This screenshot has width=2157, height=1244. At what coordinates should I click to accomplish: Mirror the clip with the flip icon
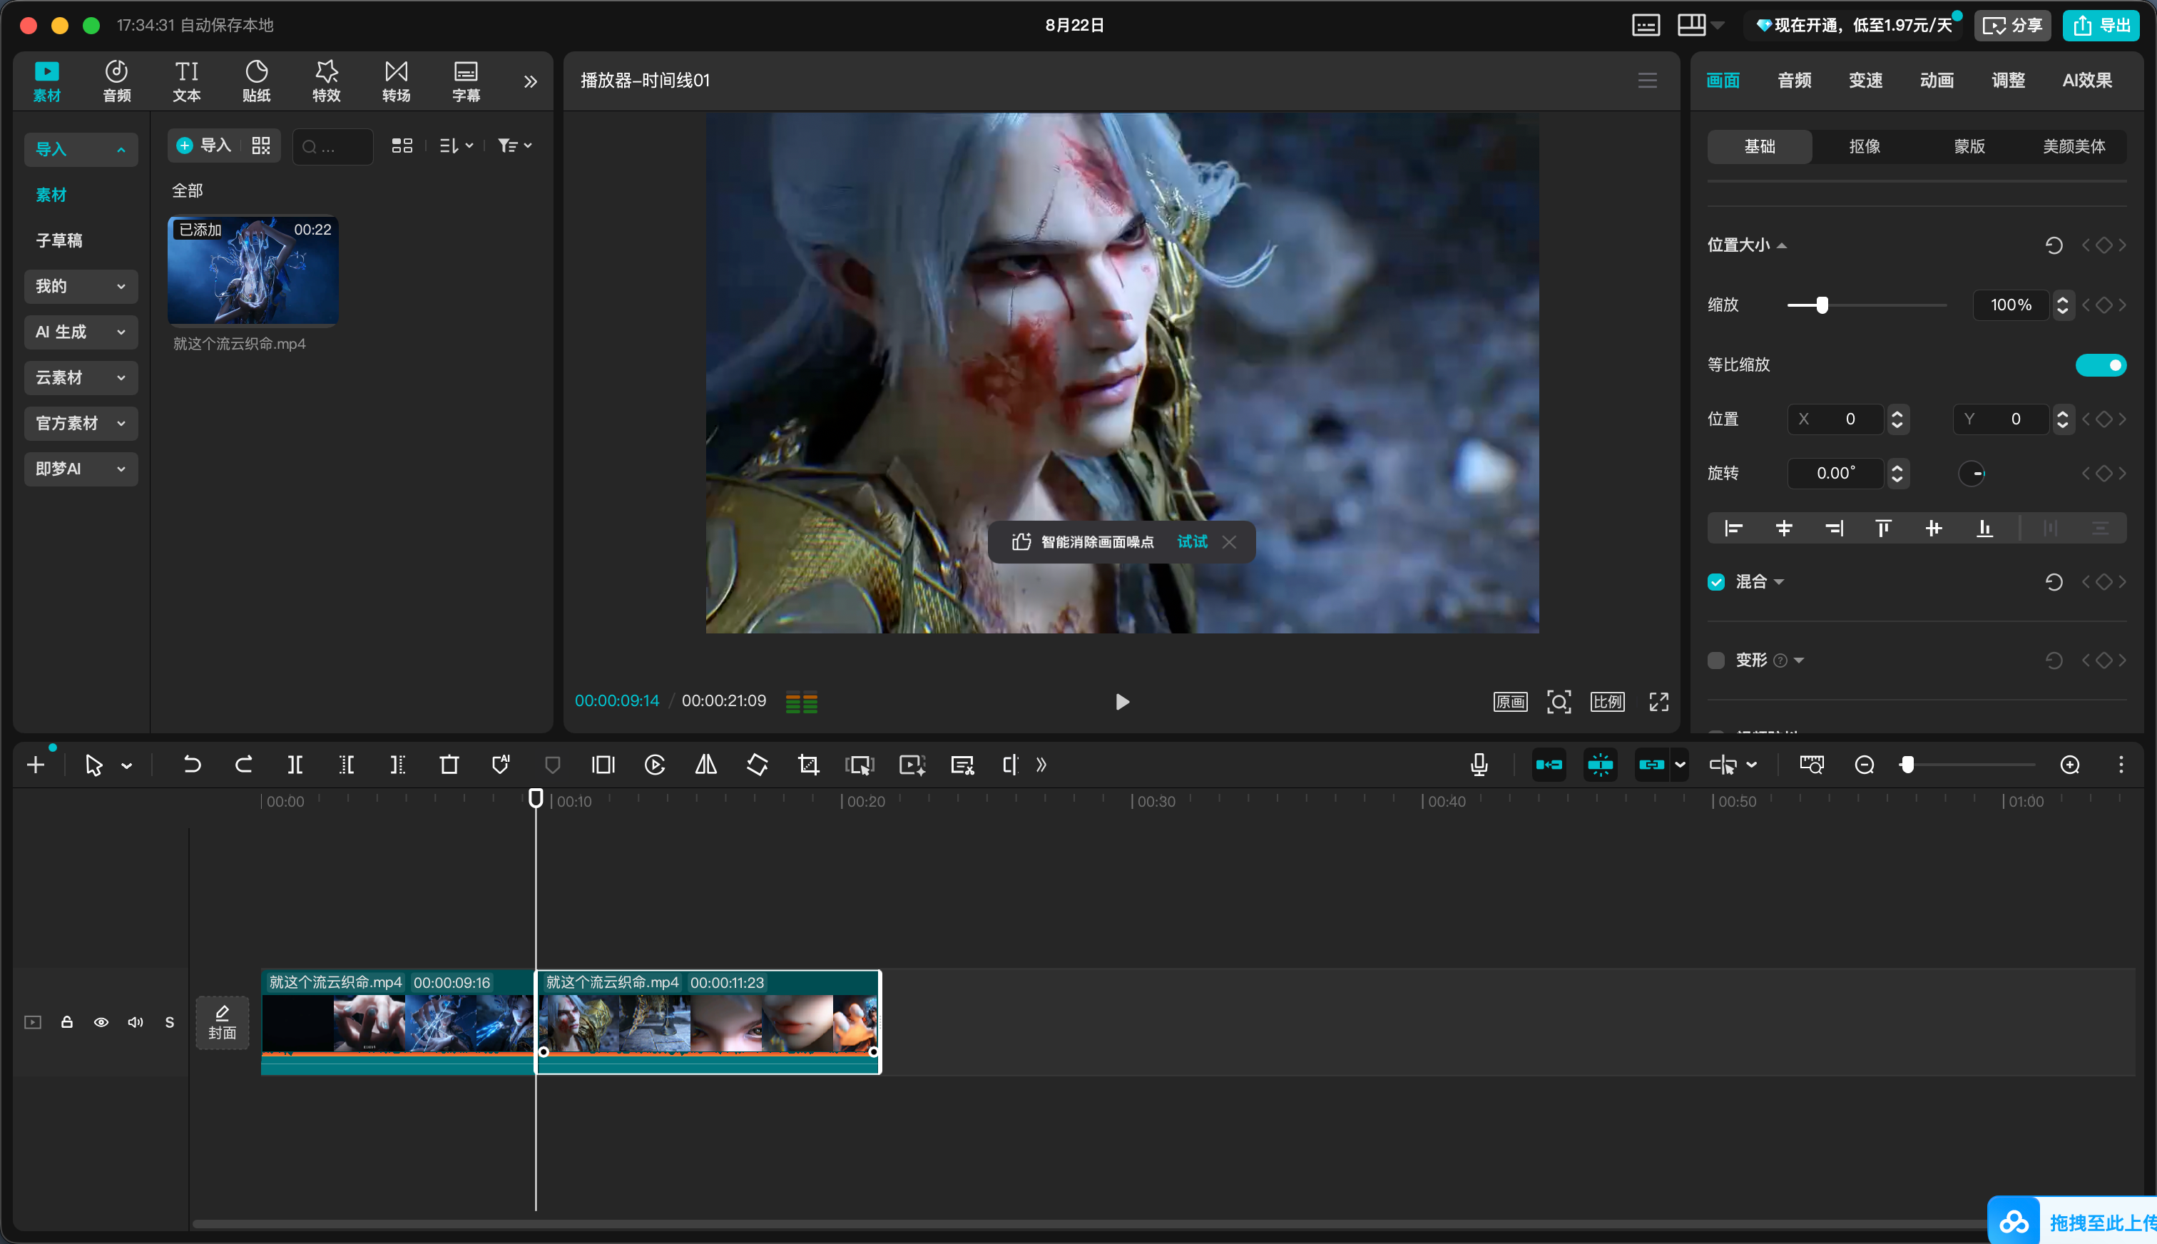coord(705,765)
